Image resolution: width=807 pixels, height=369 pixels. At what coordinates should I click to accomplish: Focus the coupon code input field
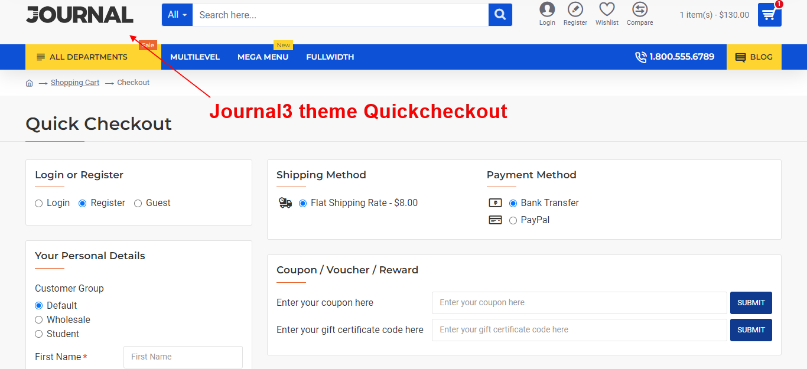(x=580, y=303)
